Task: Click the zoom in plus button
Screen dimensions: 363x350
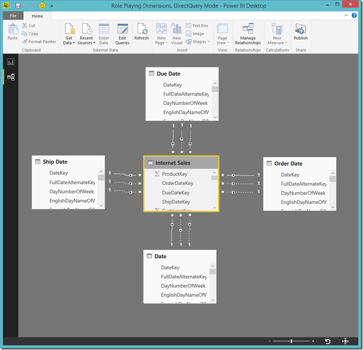Action: click(313, 341)
